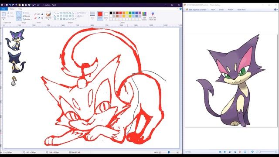
Task: Click Next image in Photo Gallery
Action: click(x=225, y=152)
